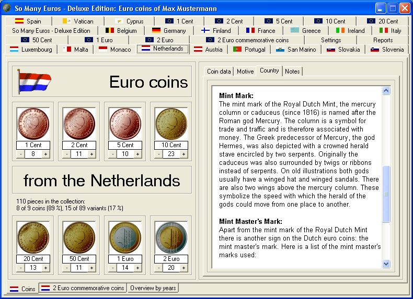Image resolution: width=413 pixels, height=299 pixels.
Task: Click the Dutch 20 Cent coin image
Action: click(33, 237)
